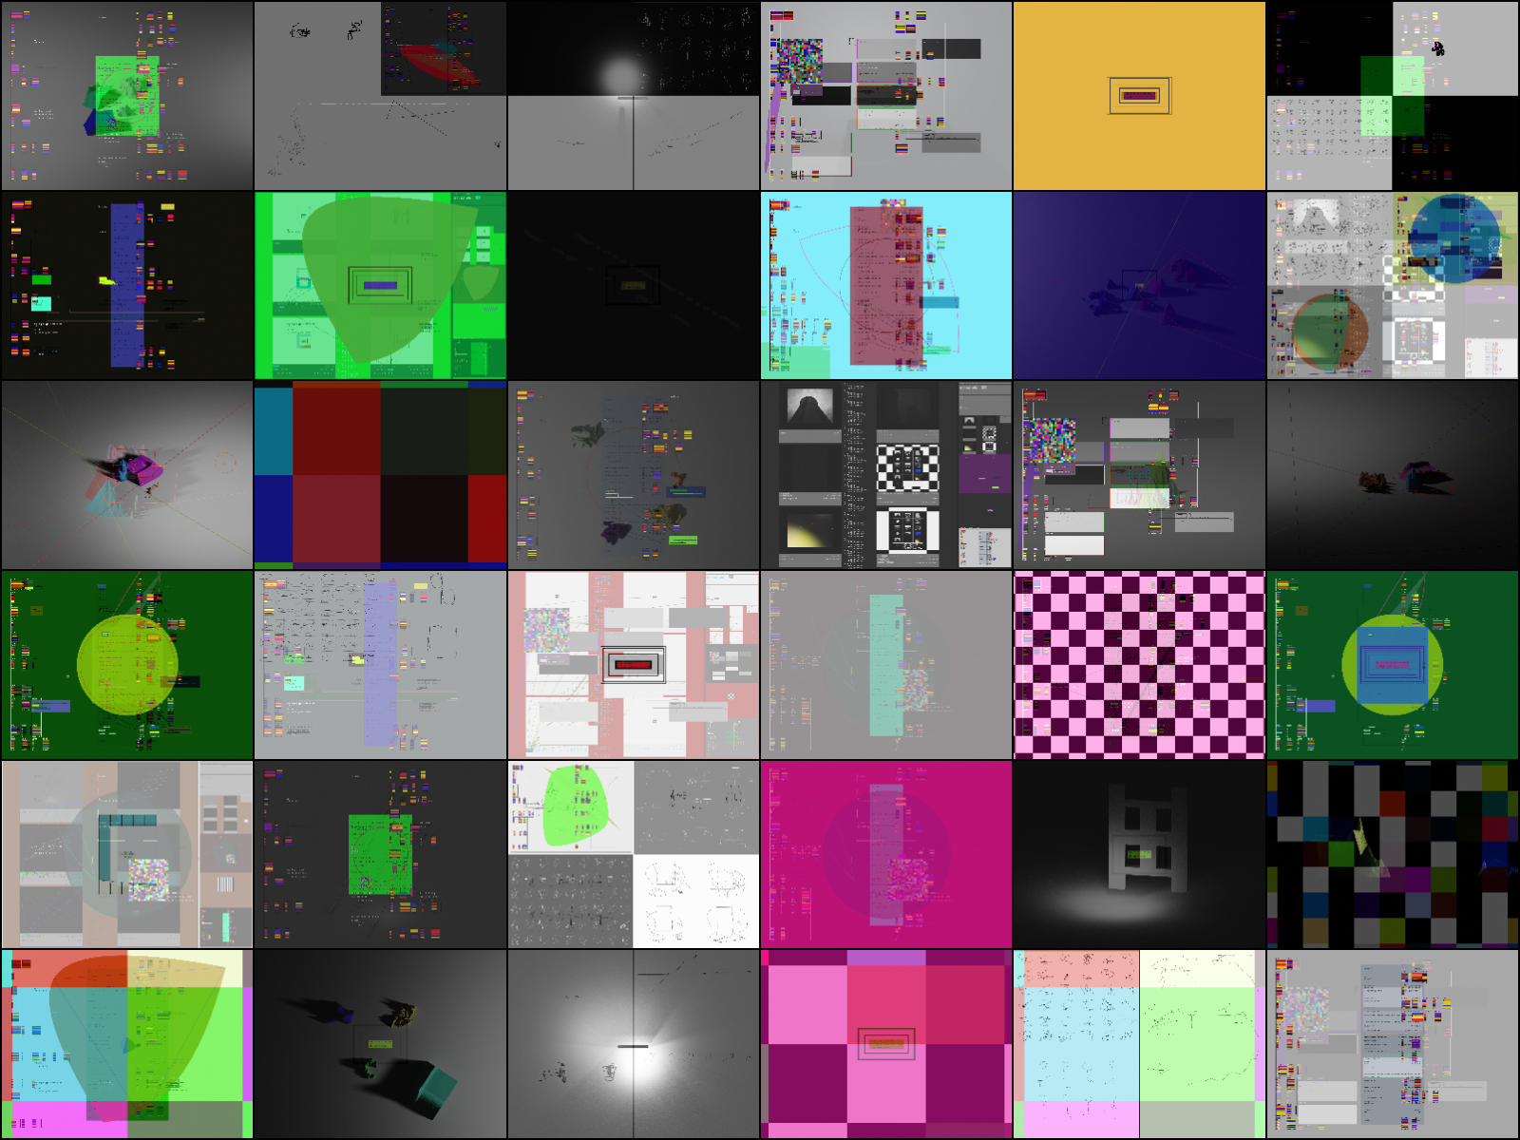Viewport: 1520px width, 1140px height.
Task: Open the spotlight thumbnail with gray H-shaped structure
Action: click(1139, 854)
